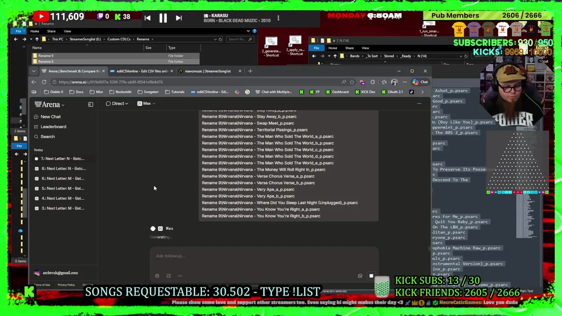Skip to the previous track
Screen dimensions: 562x316
coord(148,18)
